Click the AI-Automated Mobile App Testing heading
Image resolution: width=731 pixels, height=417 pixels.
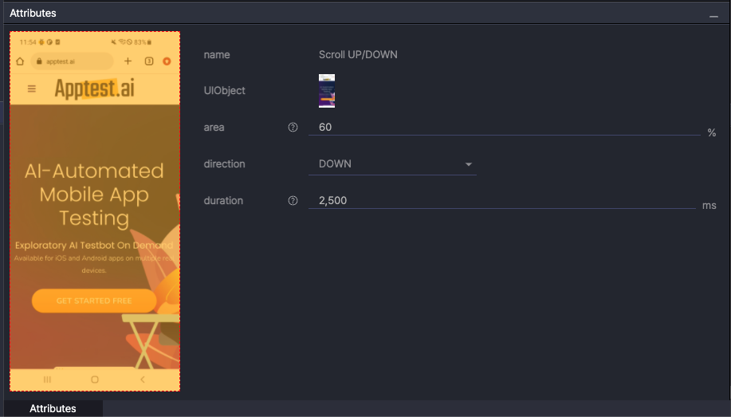point(94,195)
